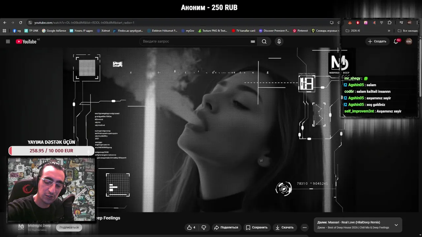Viewport: 422px width, 237px height.
Task: Click the pink circular extension icon
Action: [x=366, y=23]
